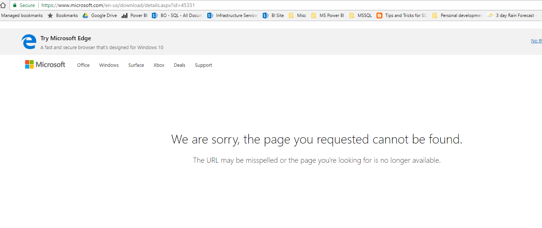Screen dimensions: 542x228
Task: Open the MSSQL bookmark folder icon
Action: click(352, 15)
